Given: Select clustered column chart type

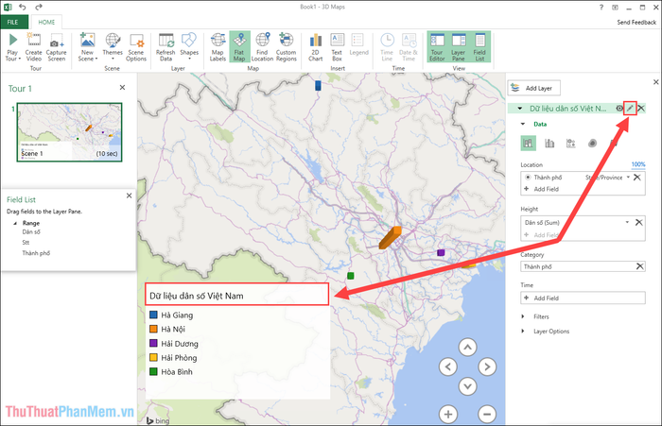Looking at the screenshot, I should (x=549, y=144).
